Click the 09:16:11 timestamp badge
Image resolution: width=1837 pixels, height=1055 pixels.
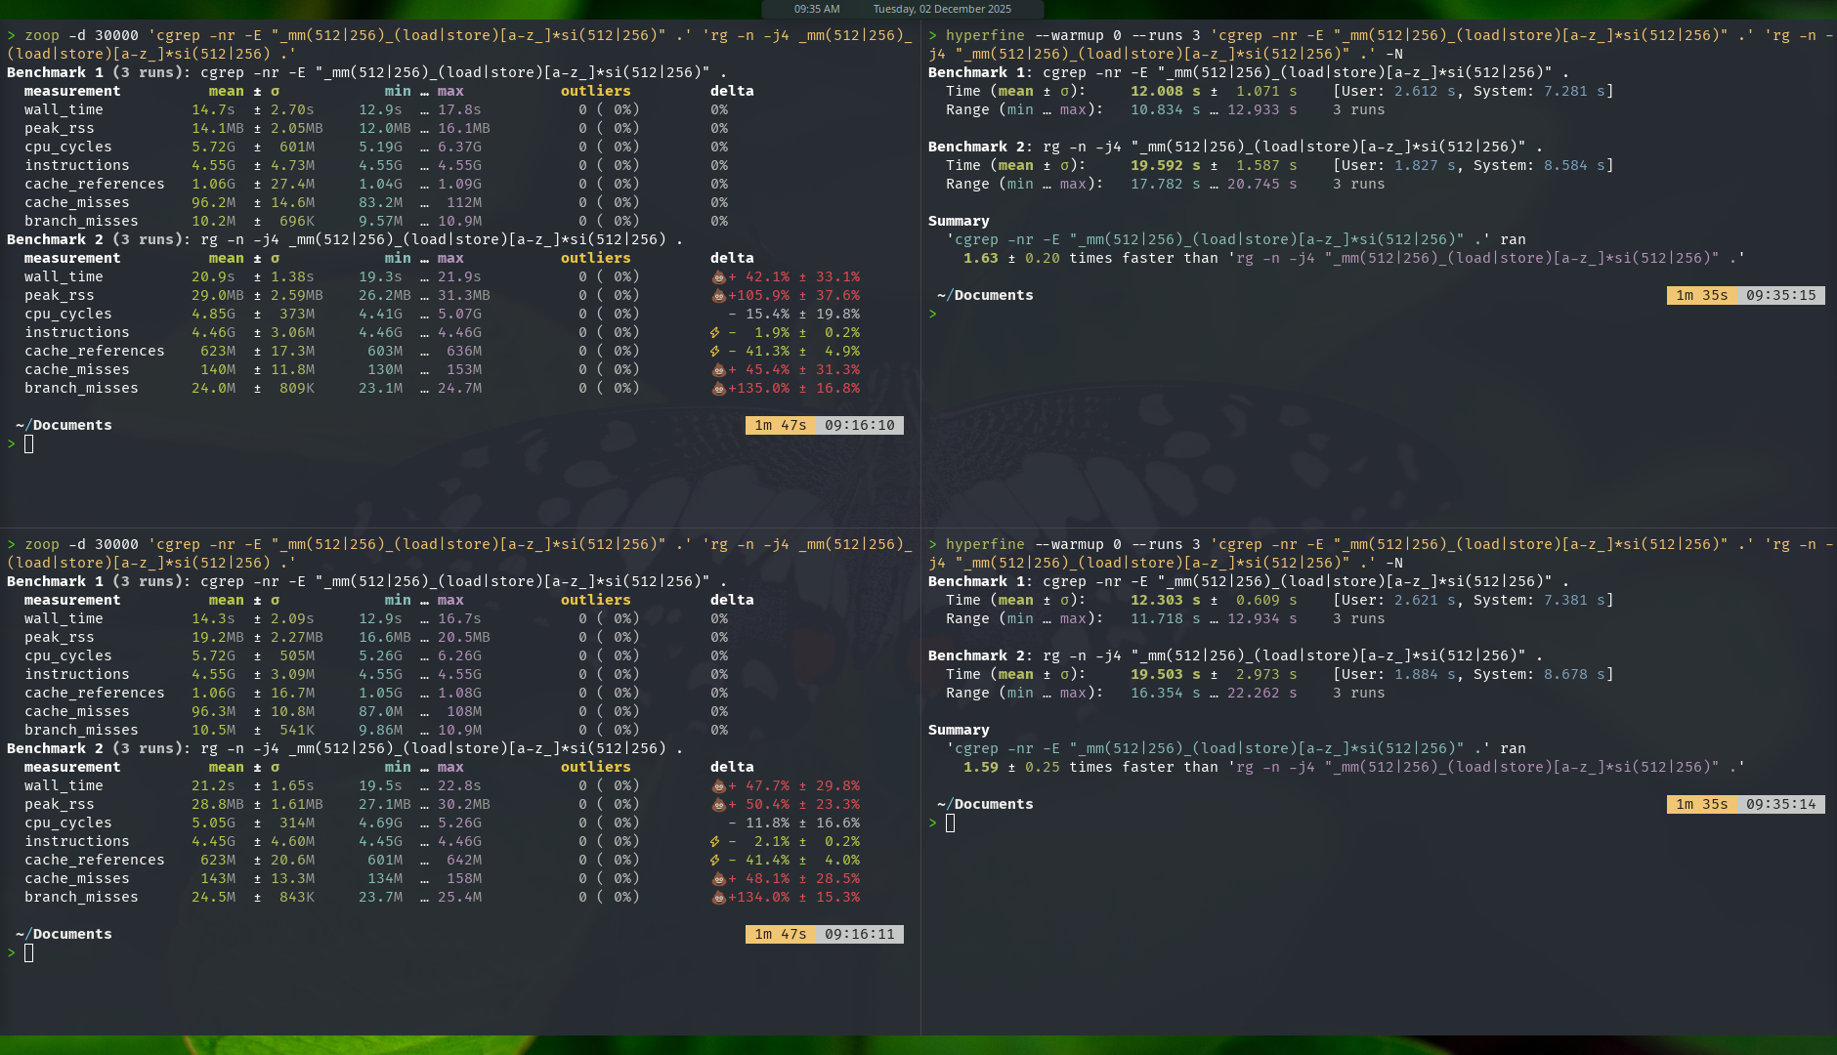pyautogui.click(x=859, y=935)
